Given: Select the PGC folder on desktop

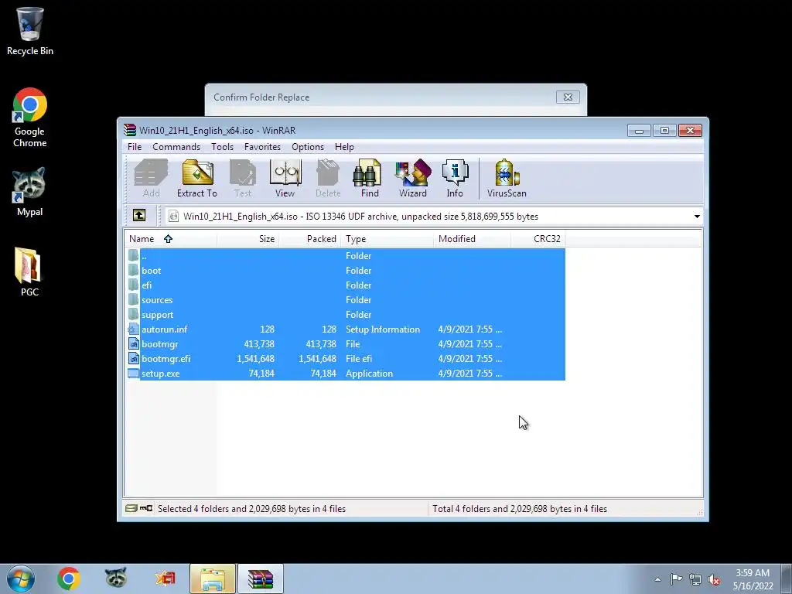Looking at the screenshot, I should coord(30,271).
